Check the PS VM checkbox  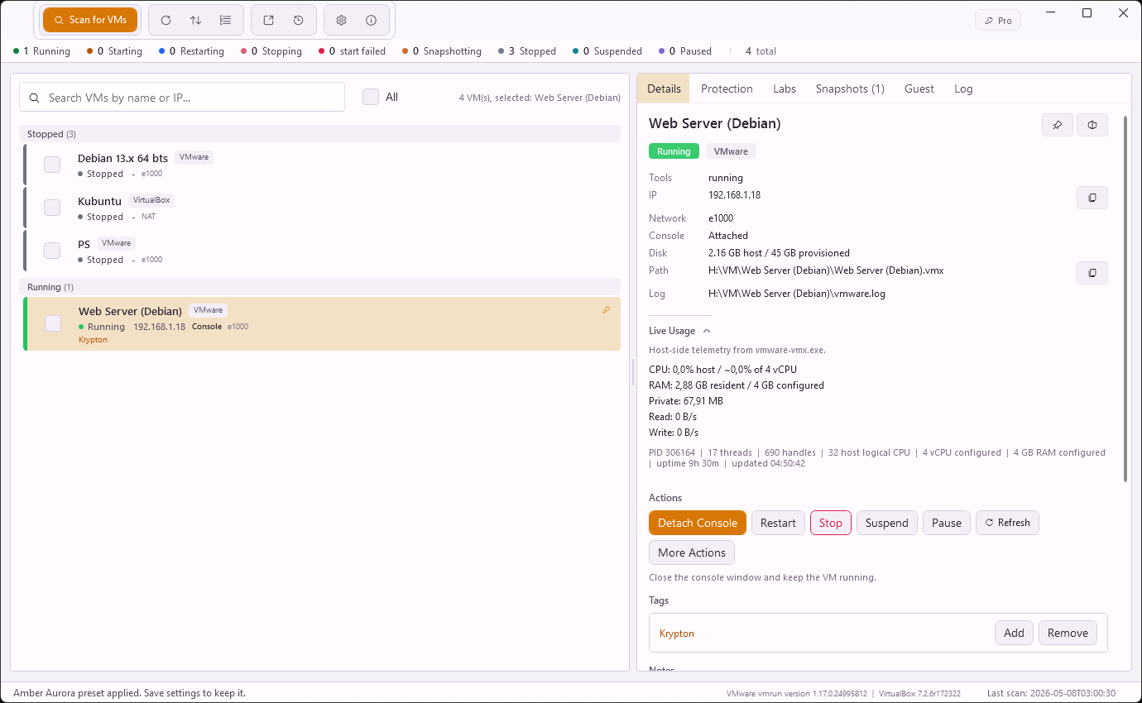tap(52, 251)
